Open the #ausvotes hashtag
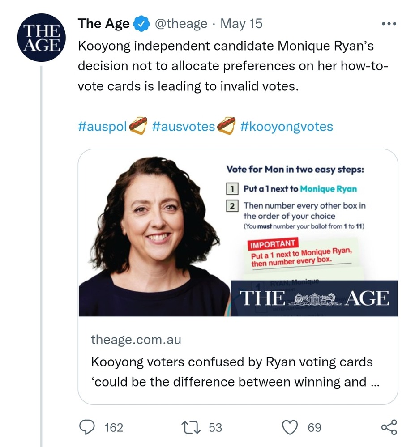Viewport: 415px width, 447px height. (184, 127)
